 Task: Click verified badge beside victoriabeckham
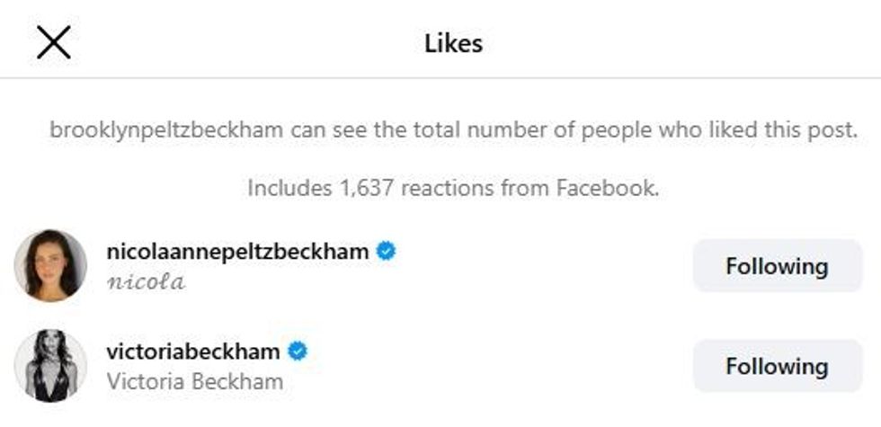(298, 351)
